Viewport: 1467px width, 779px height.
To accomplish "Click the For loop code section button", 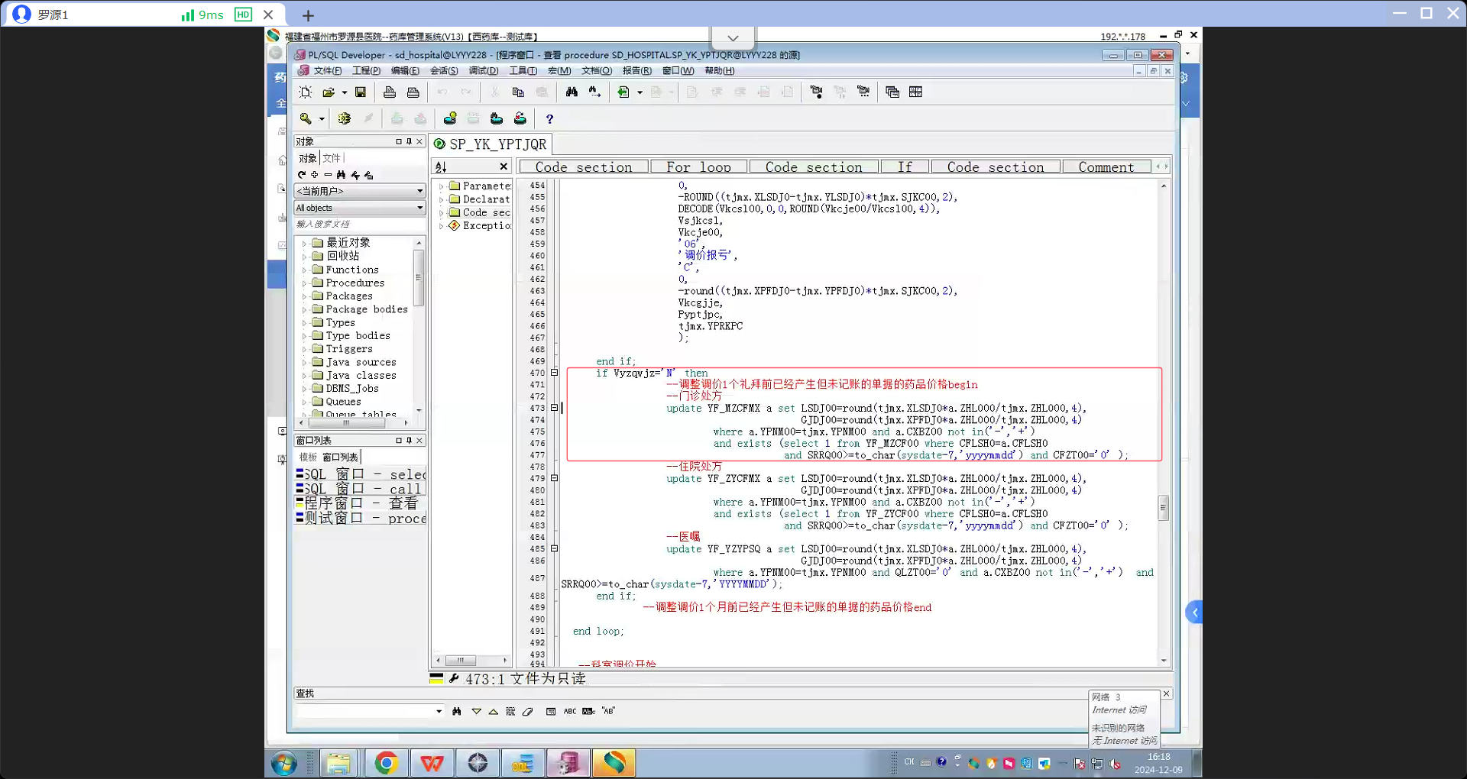I will pos(698,167).
